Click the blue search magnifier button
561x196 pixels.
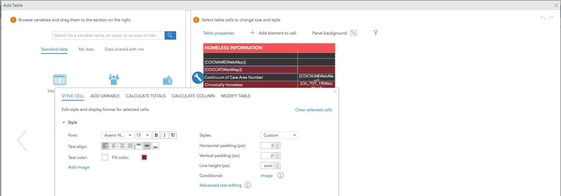click(170, 35)
